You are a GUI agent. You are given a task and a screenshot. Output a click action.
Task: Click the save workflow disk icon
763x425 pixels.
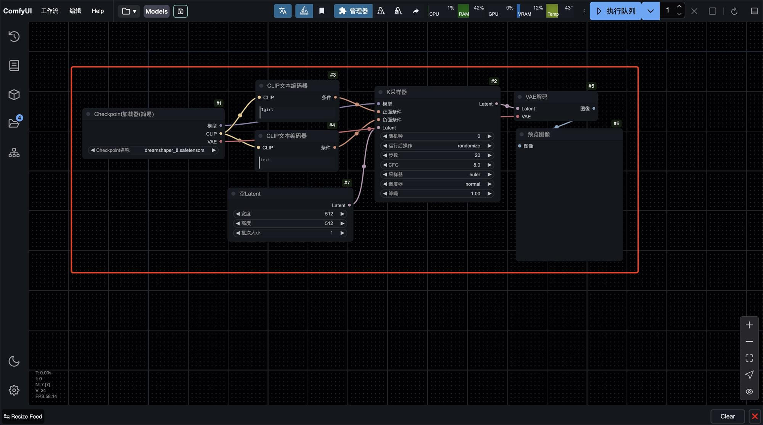coord(180,11)
